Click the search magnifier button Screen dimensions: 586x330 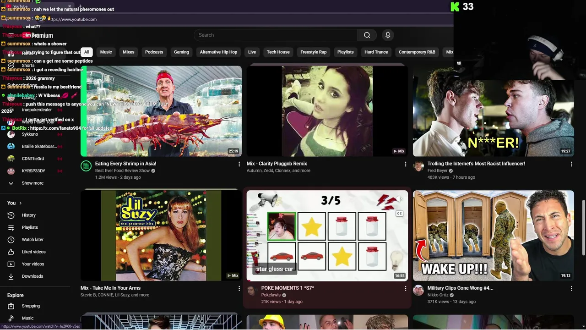[x=367, y=35]
